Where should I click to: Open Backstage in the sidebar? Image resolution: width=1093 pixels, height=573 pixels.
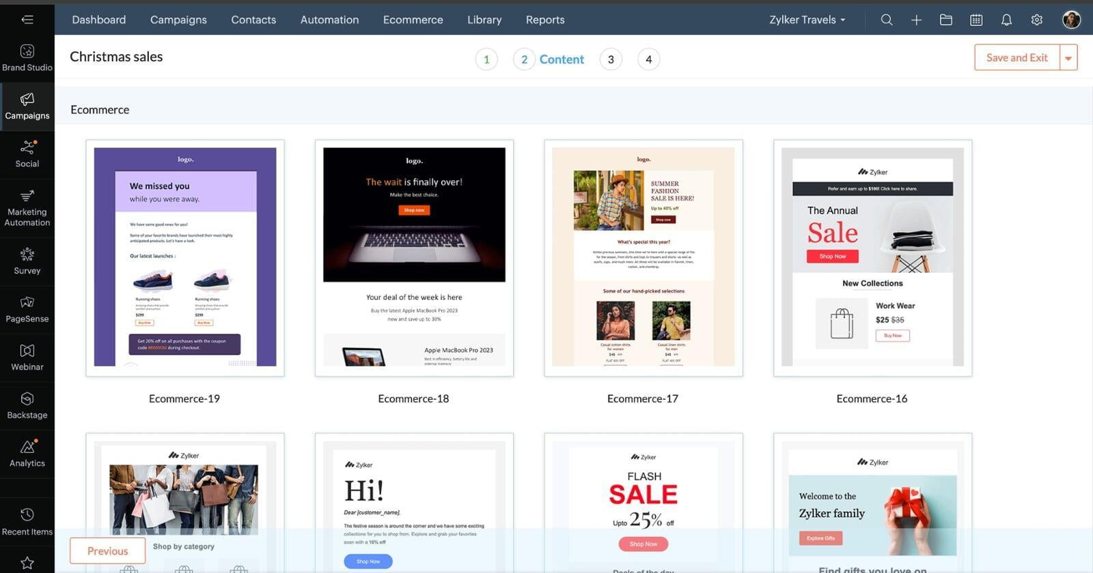(27, 406)
